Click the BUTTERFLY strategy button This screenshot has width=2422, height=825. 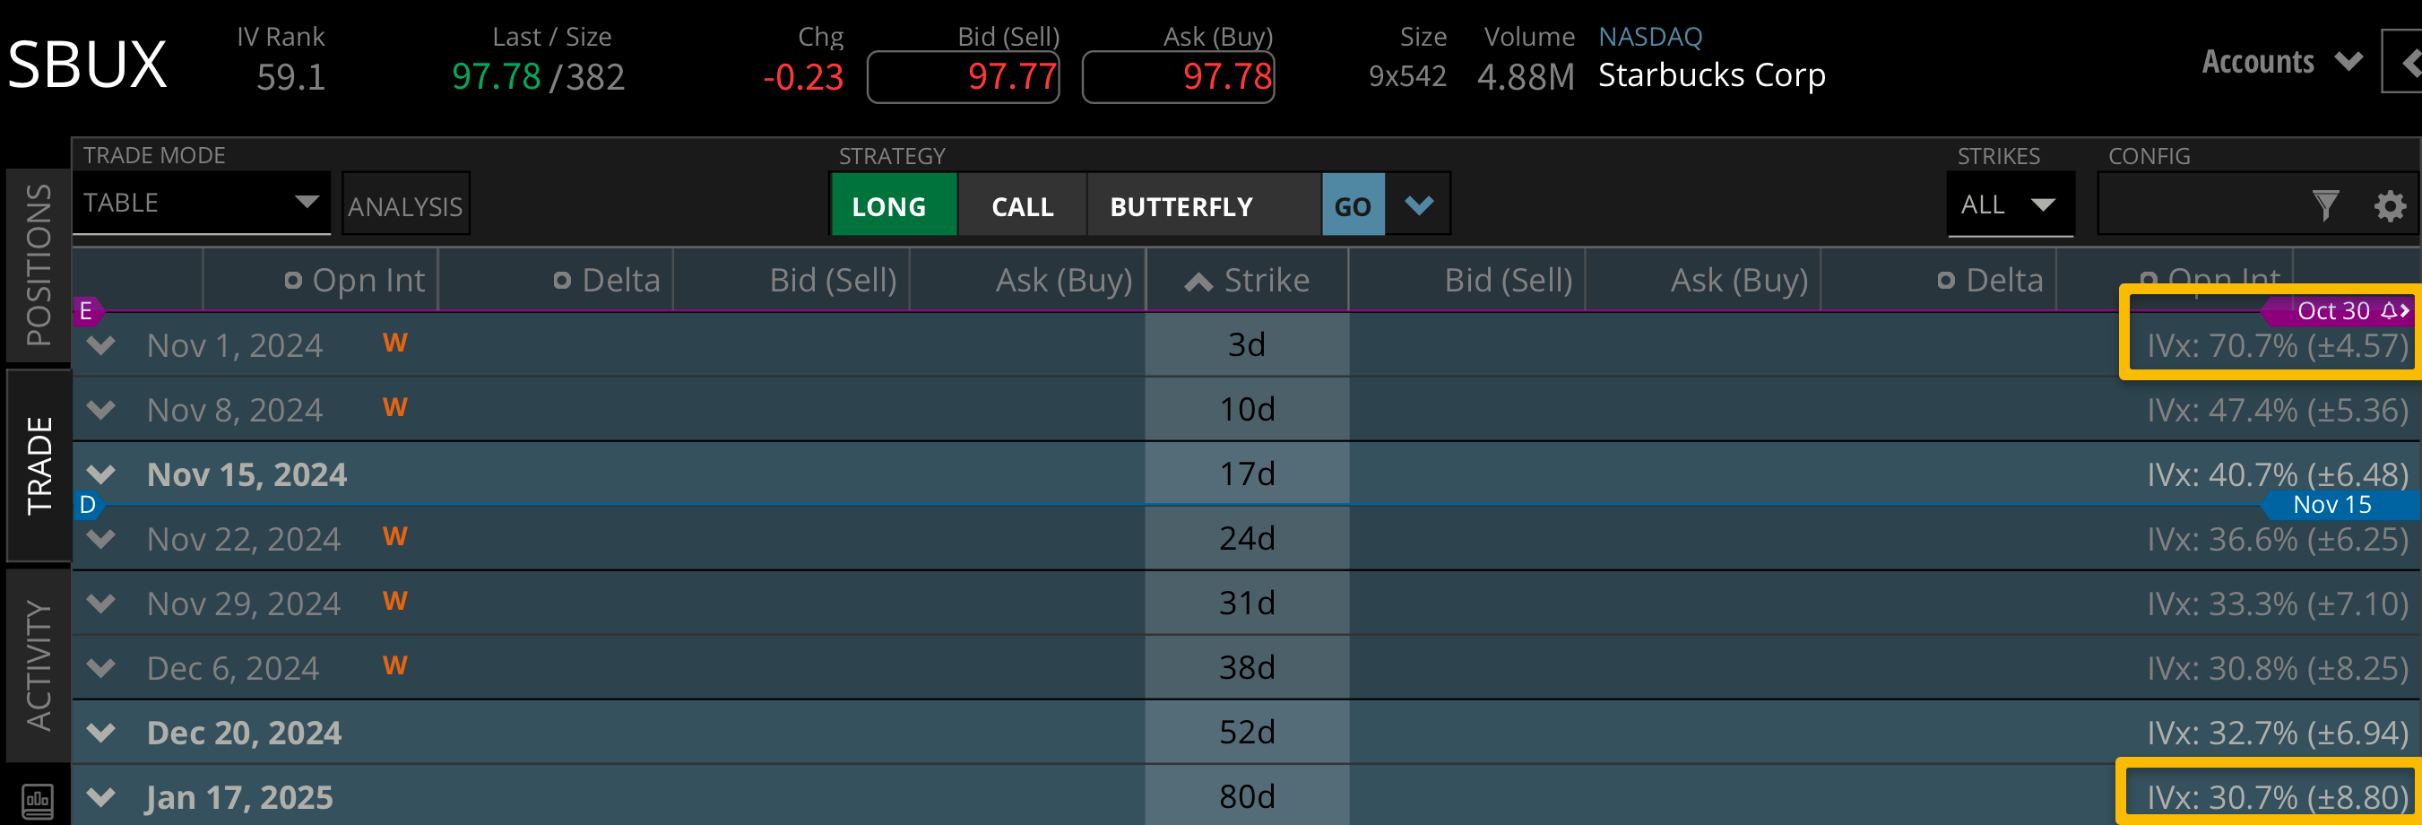pyautogui.click(x=1181, y=205)
